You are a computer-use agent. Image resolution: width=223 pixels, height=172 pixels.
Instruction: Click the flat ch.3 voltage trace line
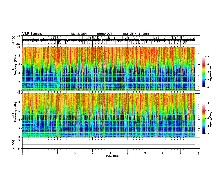pyautogui.click(x=108, y=144)
